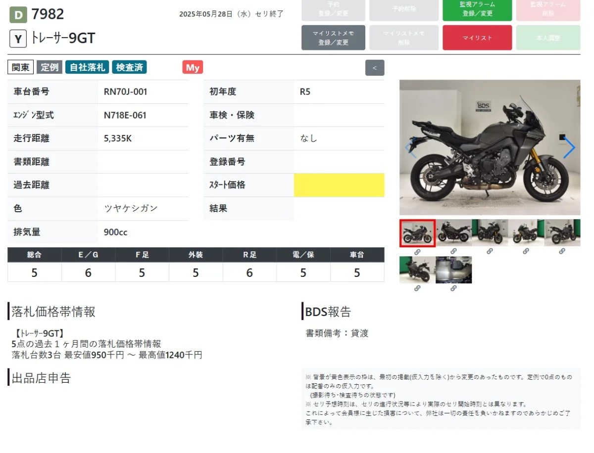Click link icon under first thumbnail
The width and height of the screenshot is (594, 453).
(417, 251)
